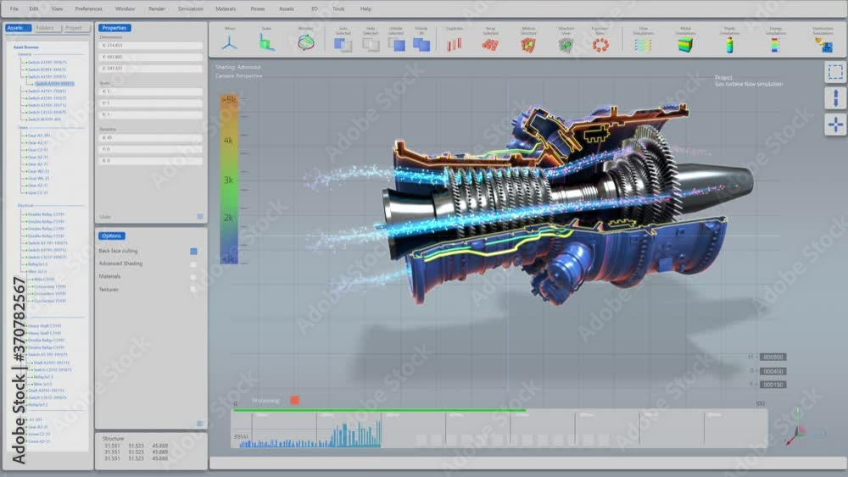The width and height of the screenshot is (848, 477).
Task: Open Flow Simulations
Action: [x=643, y=45]
